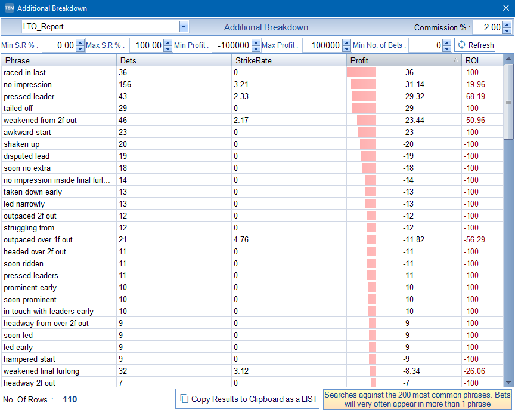Close the Additional Breakdown window
515x412 pixels.
tap(506, 8)
